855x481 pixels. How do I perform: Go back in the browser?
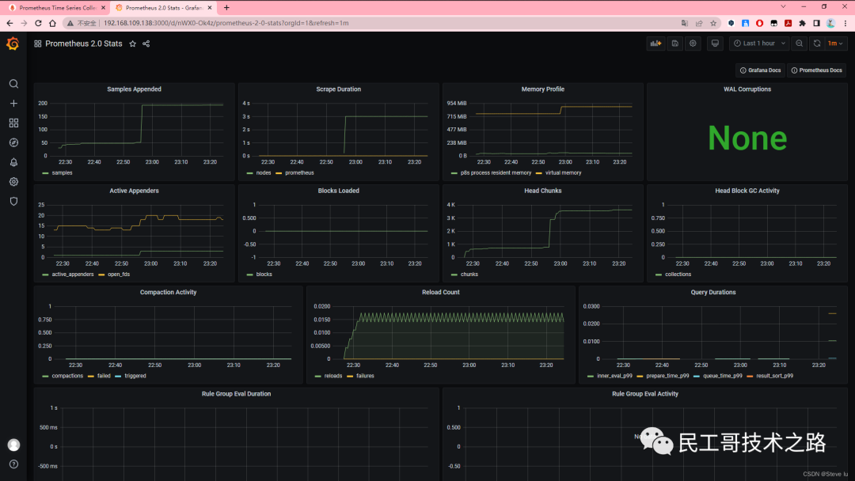[x=9, y=24]
